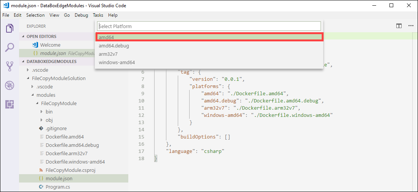Open the Debug view icon
Image resolution: width=418 pixels, height=192 pixels.
10,85
